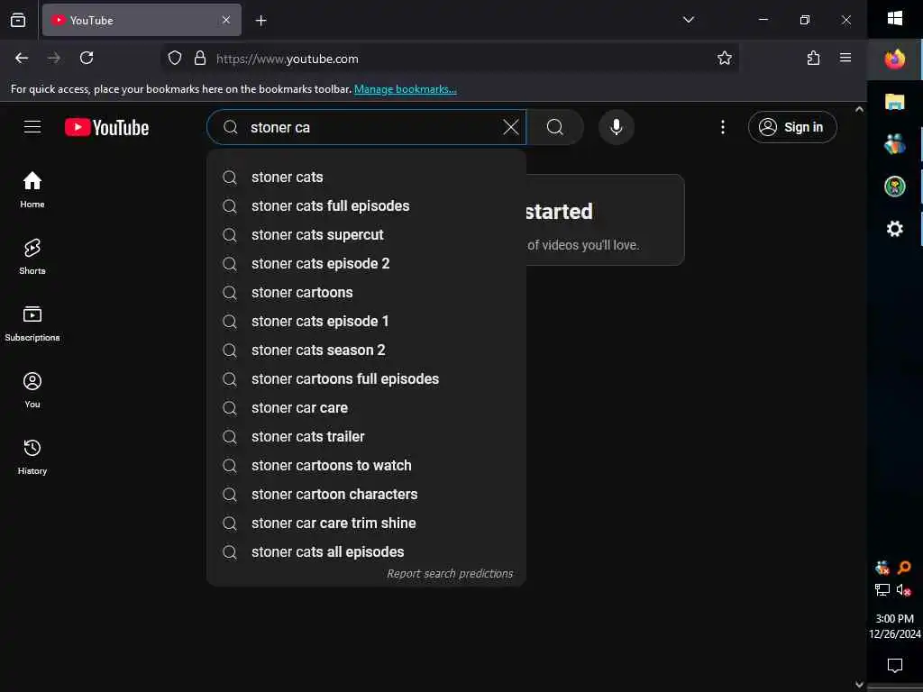Open the Firefox application menu
This screenshot has height=692, width=923.
coord(845,58)
